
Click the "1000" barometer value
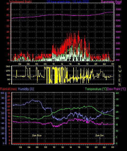pos(118,32)
